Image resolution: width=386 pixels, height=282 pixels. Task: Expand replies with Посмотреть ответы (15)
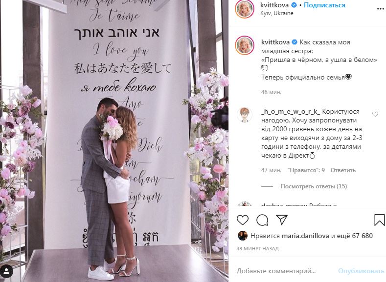pos(314,186)
